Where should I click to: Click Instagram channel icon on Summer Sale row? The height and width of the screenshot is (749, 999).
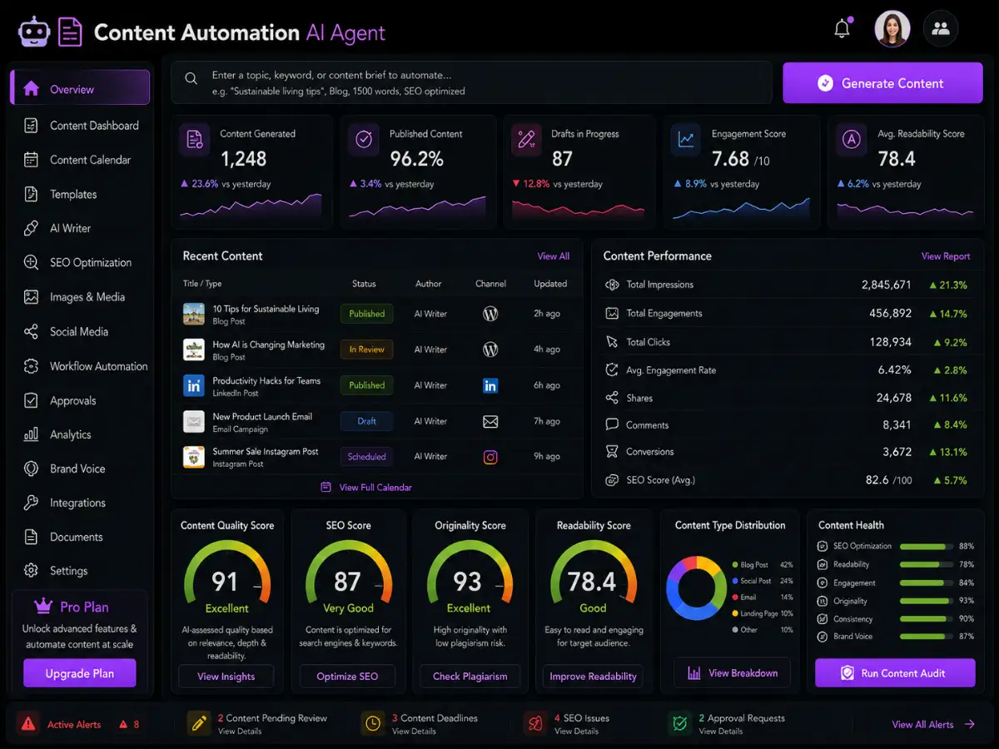coord(490,457)
